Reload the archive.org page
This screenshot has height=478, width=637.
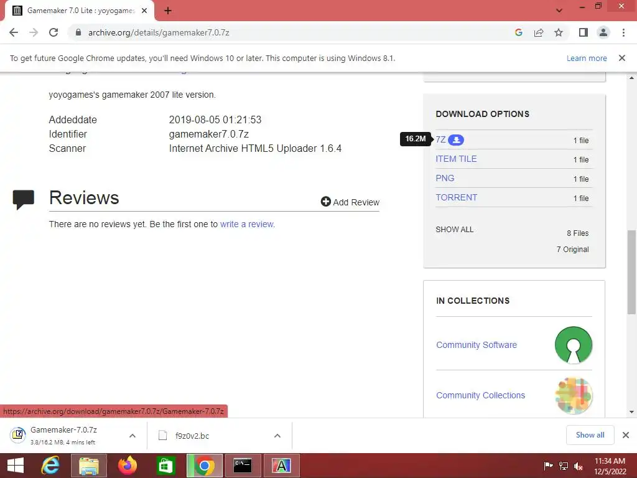point(53,32)
